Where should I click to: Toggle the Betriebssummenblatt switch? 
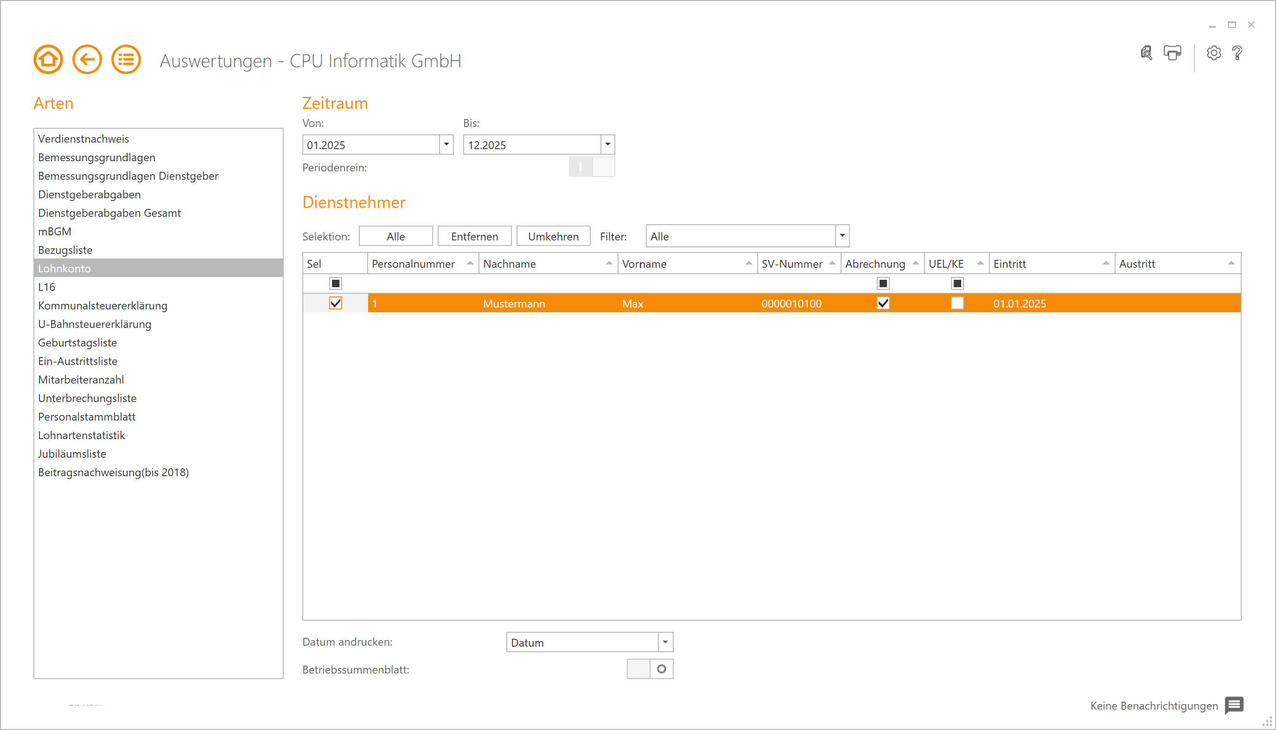click(651, 668)
